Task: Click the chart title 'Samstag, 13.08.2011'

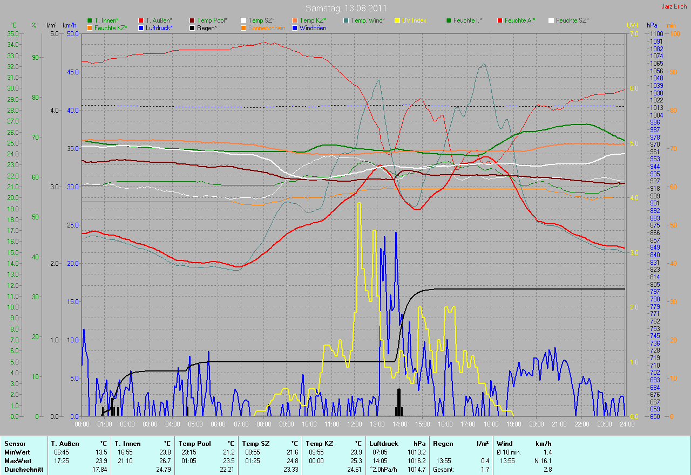Action: click(x=345, y=8)
